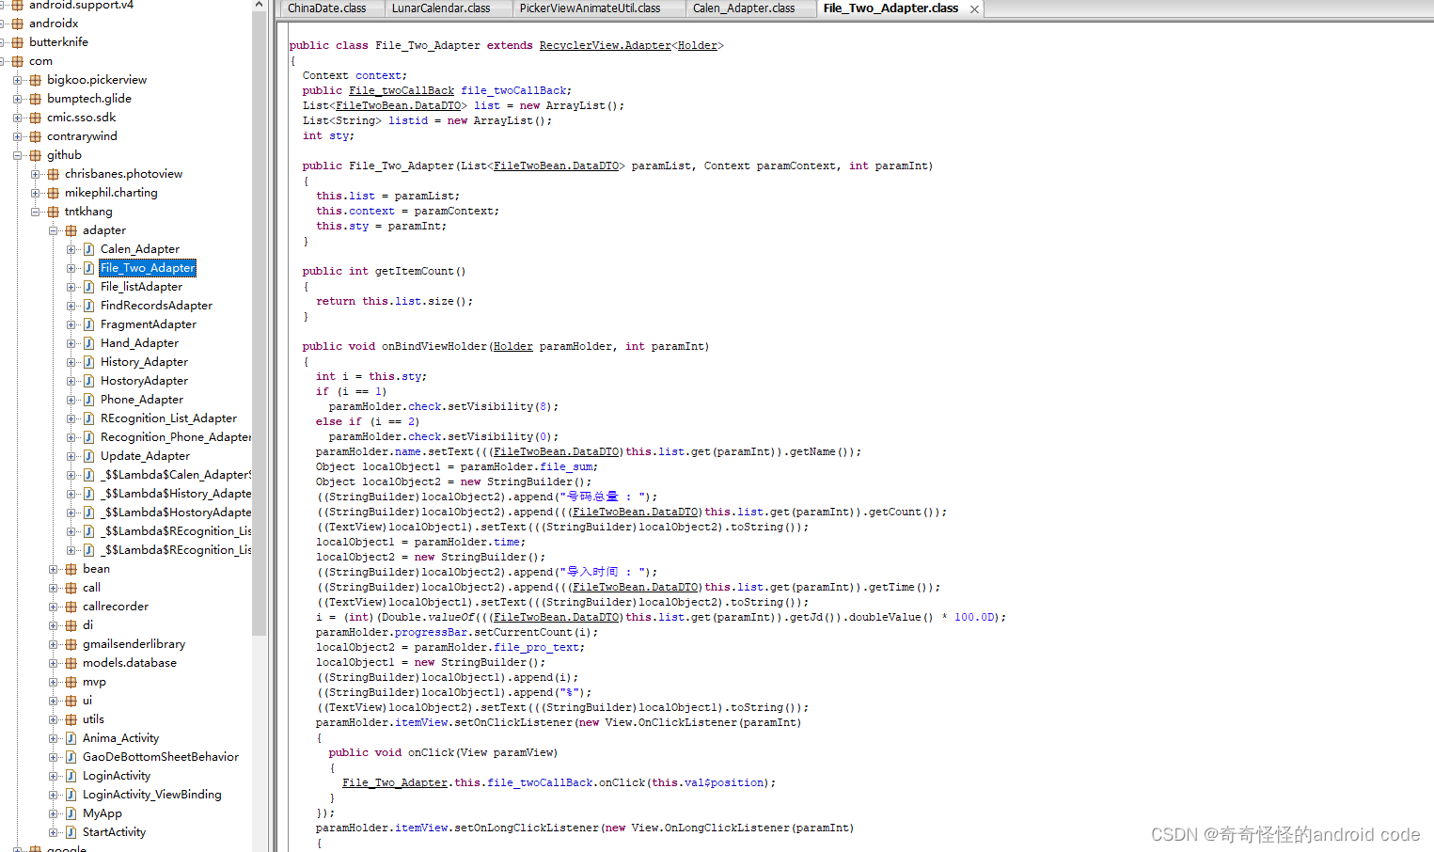Select the com package in tree

(x=40, y=61)
